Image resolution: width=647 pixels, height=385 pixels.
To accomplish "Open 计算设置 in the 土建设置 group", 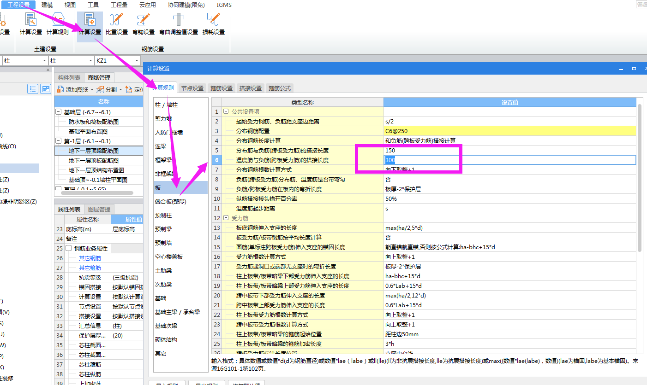I will 31,24.
